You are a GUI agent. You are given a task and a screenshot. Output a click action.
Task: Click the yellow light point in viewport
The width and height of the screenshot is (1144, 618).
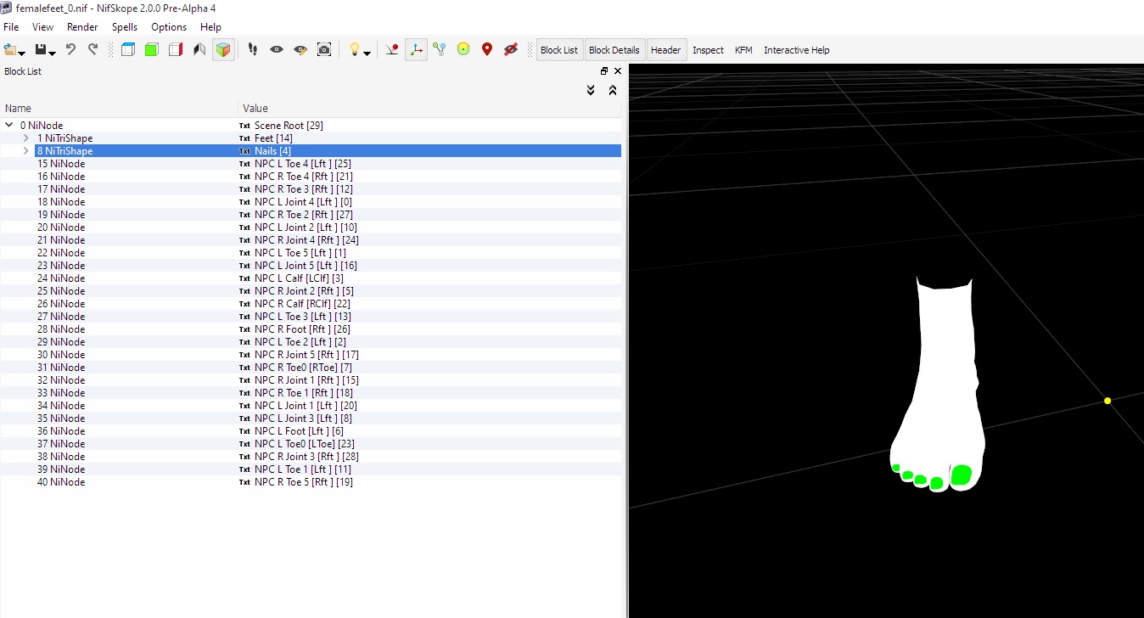click(1108, 401)
